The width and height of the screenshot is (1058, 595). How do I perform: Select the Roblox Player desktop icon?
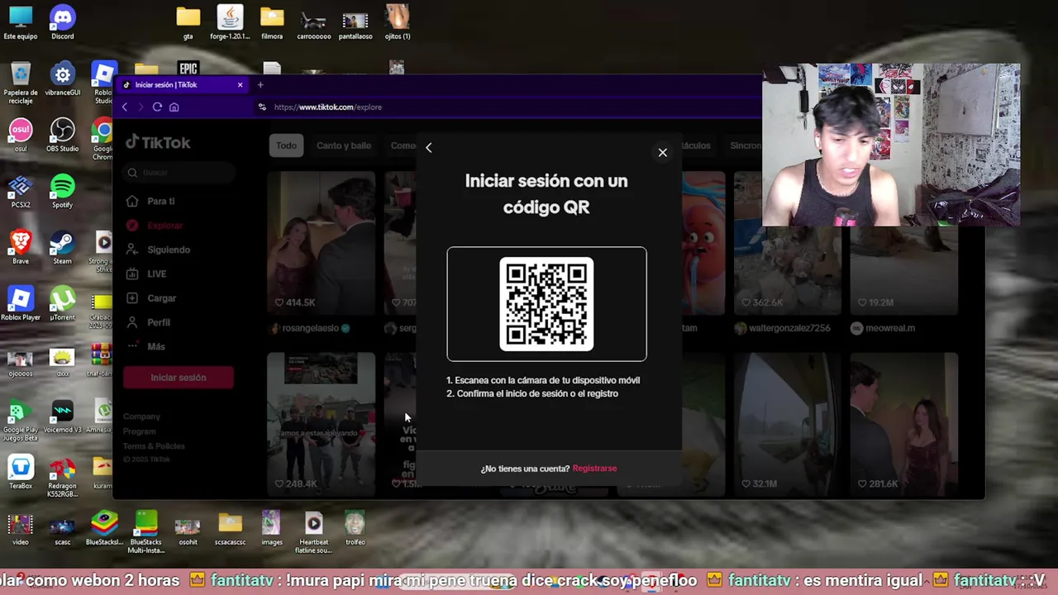21,304
